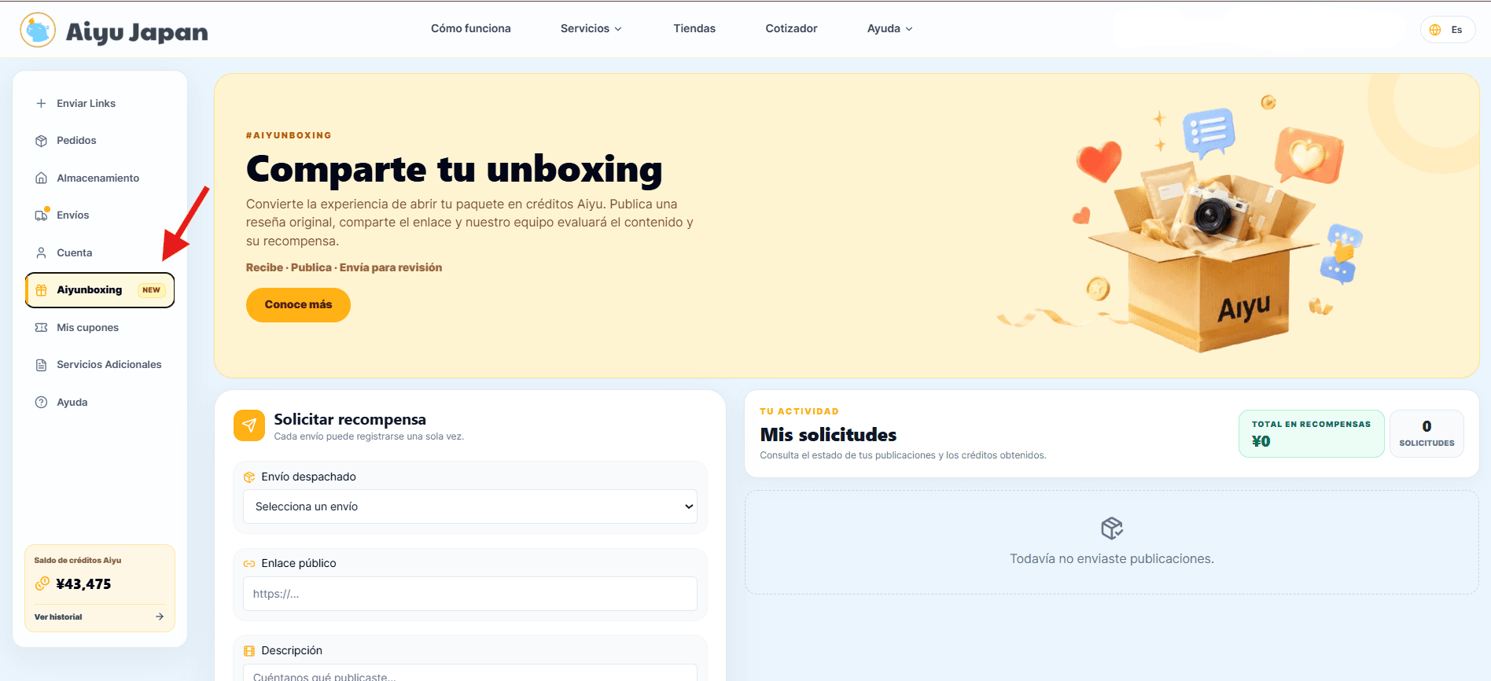Click the ticket icon beside Mis cupones

[42, 327]
